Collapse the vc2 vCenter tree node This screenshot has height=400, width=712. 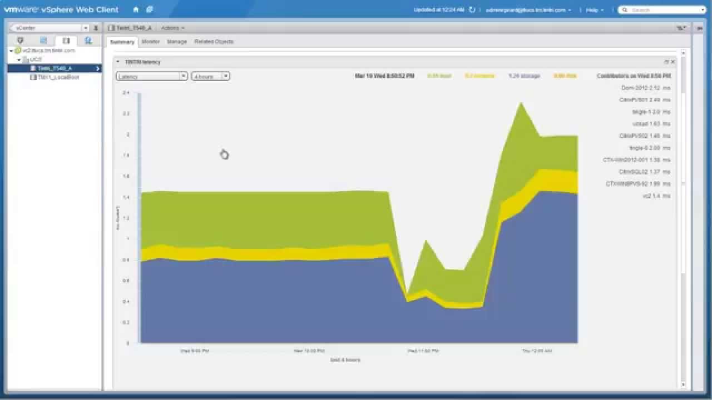(x=11, y=51)
